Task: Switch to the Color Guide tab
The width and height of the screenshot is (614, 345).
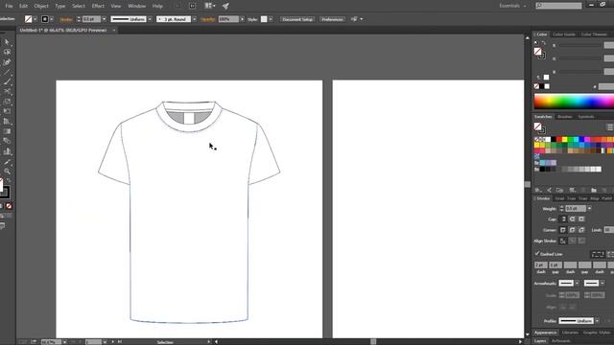Action: pos(564,34)
